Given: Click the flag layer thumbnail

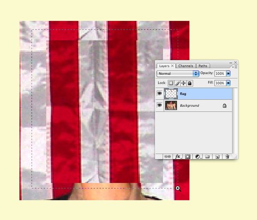Looking at the screenshot, I should point(171,94).
